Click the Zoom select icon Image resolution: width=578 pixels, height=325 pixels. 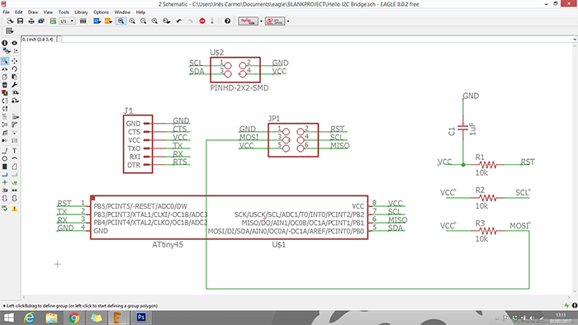[x=166, y=21]
